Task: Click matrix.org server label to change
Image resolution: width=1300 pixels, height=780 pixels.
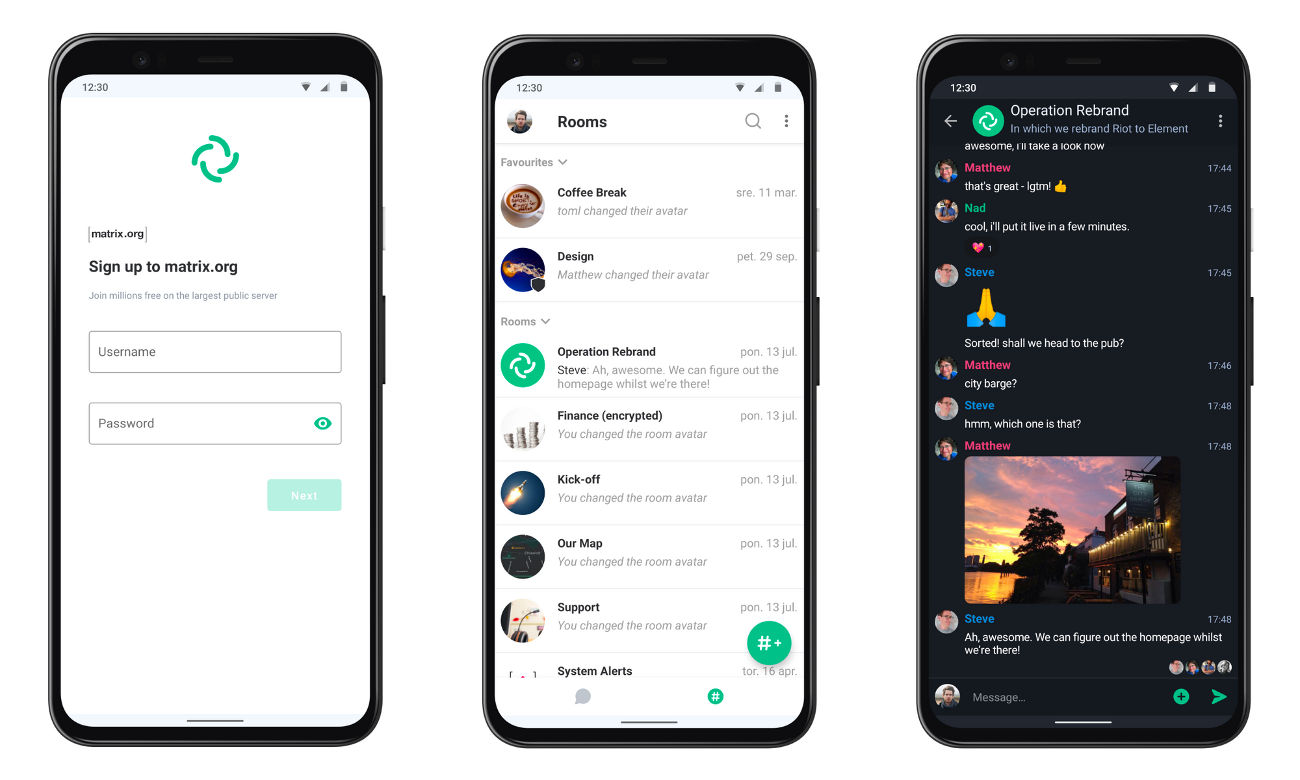Action: pyautogui.click(x=119, y=234)
